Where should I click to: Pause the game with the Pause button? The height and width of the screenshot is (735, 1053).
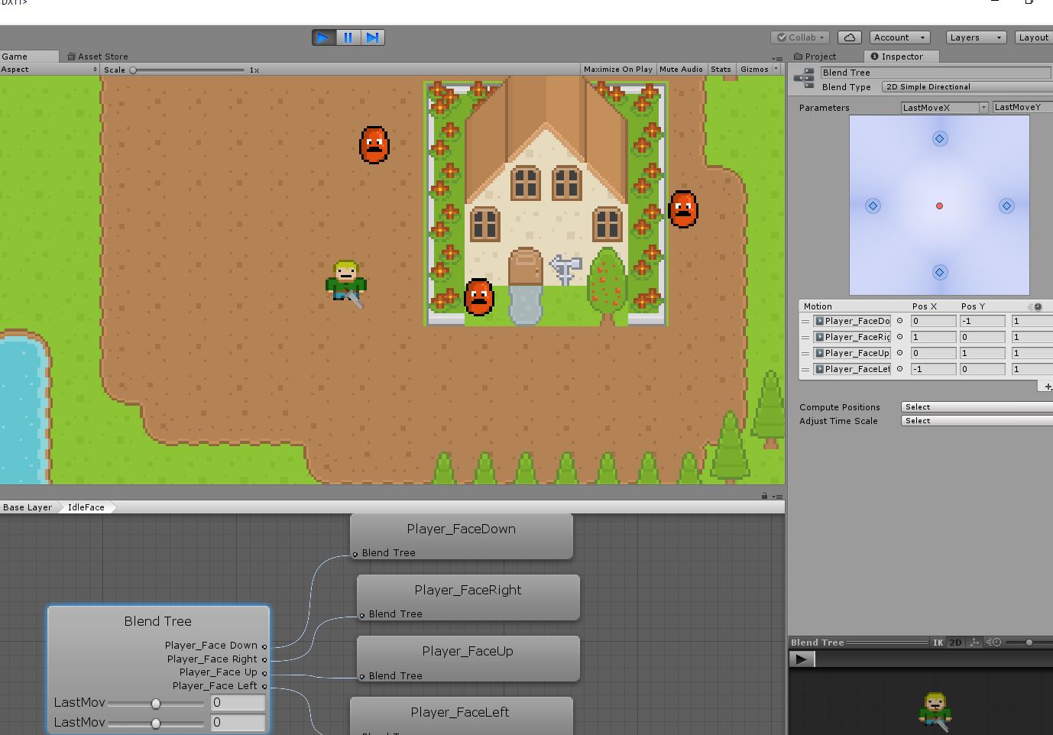coord(348,37)
